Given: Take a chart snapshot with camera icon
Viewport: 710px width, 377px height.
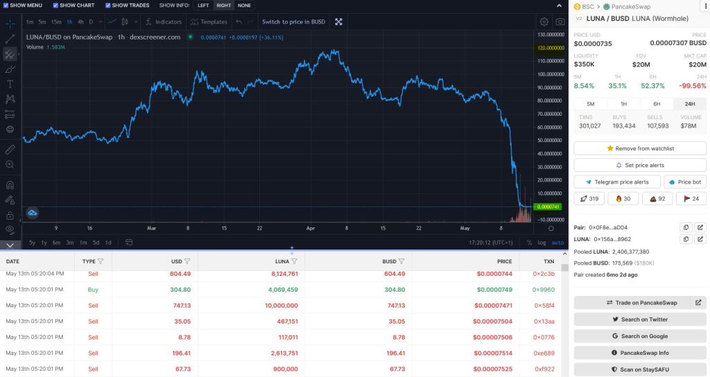Looking at the screenshot, I should click(560, 22).
